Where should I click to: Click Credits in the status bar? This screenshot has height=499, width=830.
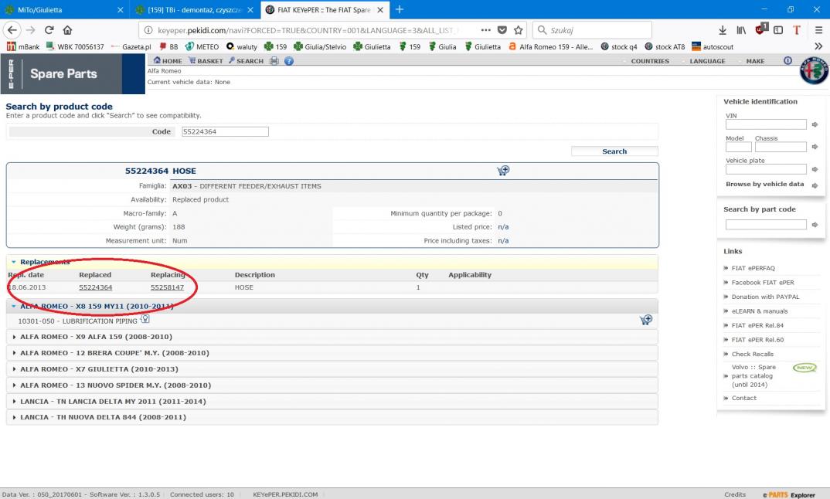pos(735,494)
